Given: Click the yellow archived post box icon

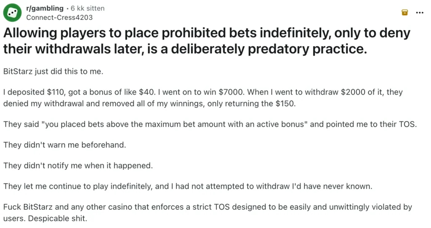Looking at the screenshot, I should click(405, 13).
